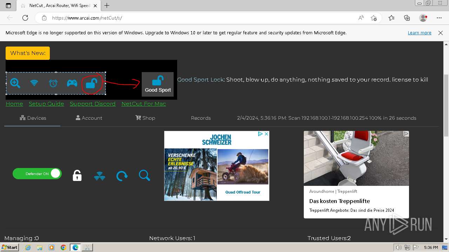This screenshot has width=449, height=252.
Task: Launch Internet Explorer from the taskbar
Action: (x=28, y=247)
